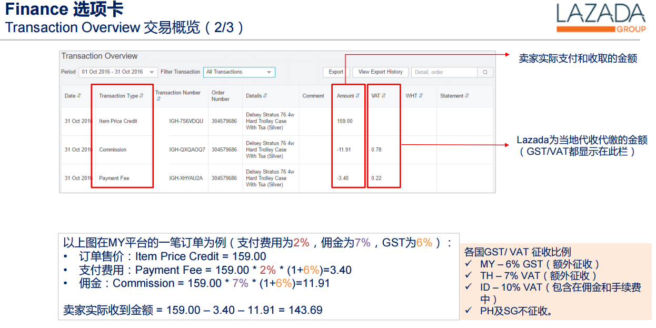Screen dimensions: 656x328
Task: Click the 0.22 VAT value
Action: tap(376, 178)
